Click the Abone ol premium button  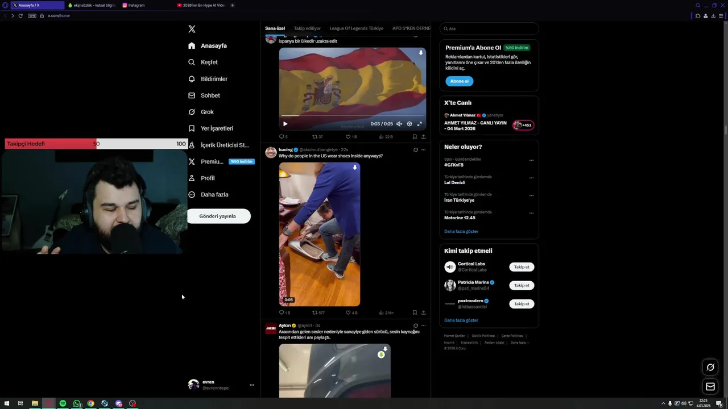point(460,81)
